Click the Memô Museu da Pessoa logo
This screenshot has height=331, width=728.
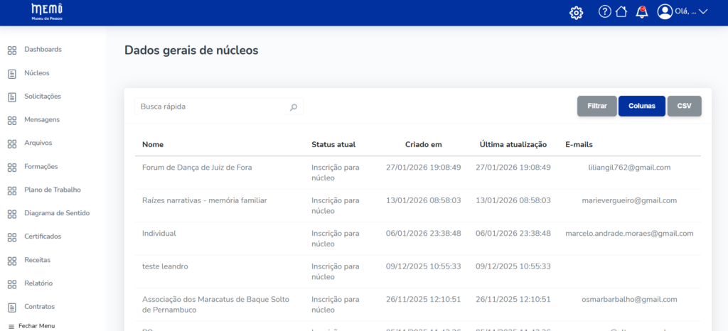(x=46, y=11)
